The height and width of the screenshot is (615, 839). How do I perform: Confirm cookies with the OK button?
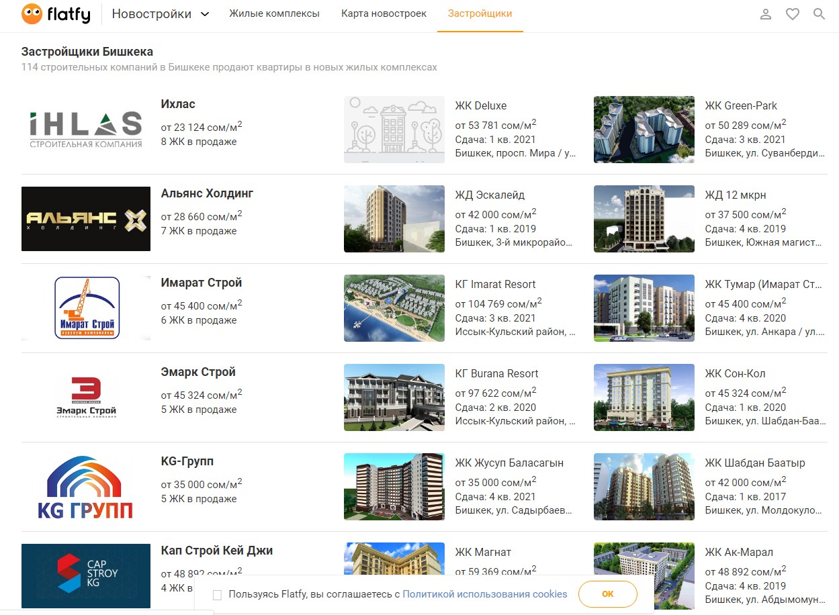[607, 594]
